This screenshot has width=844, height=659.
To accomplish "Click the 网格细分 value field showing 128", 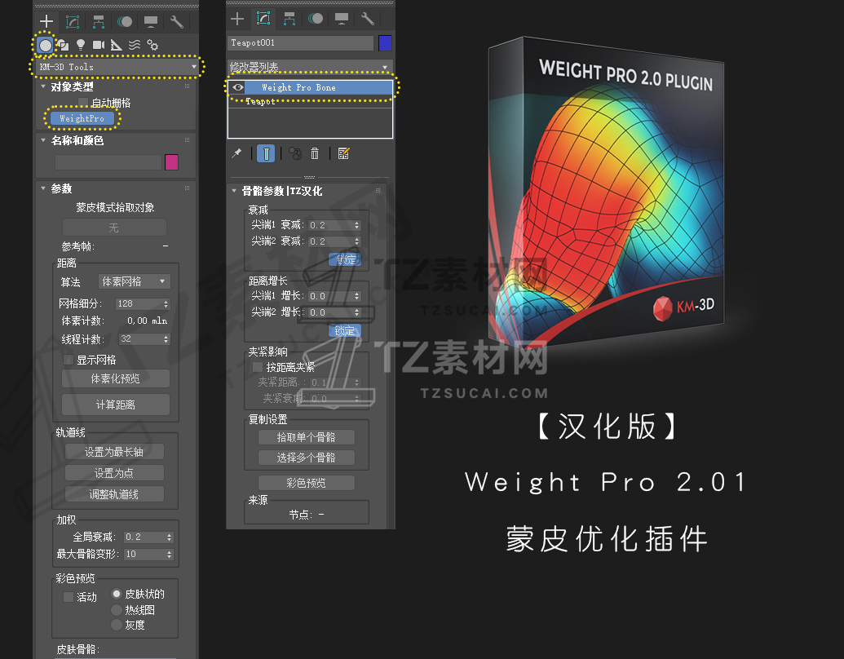I will 139,303.
